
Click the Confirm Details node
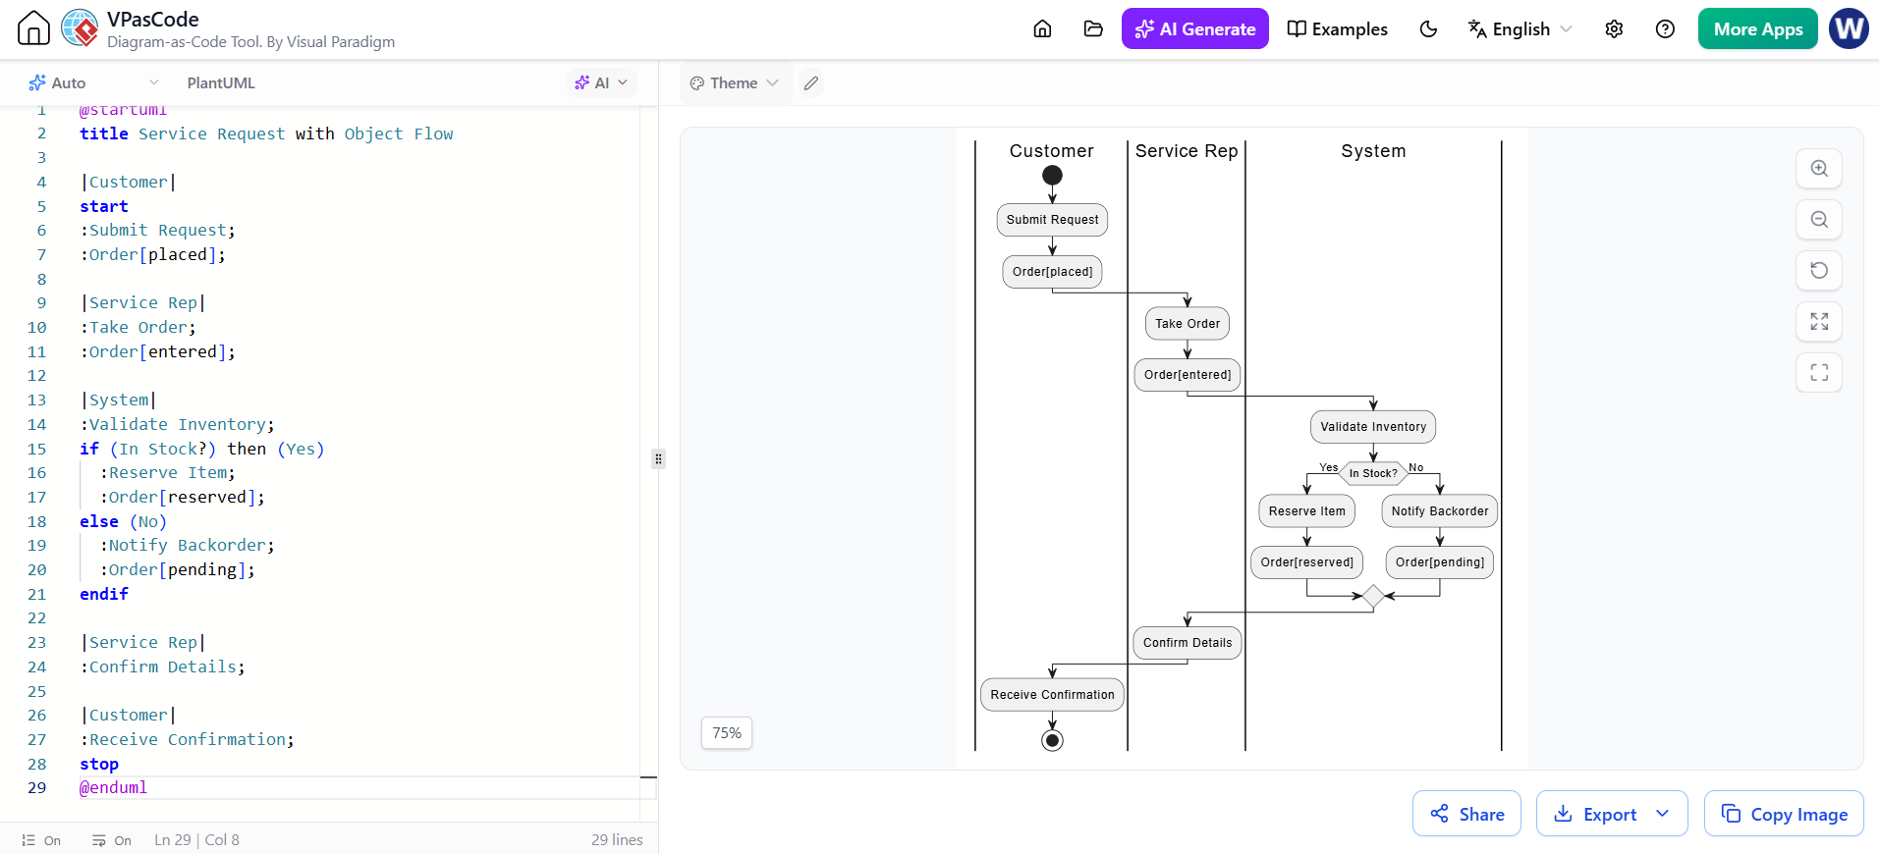click(x=1187, y=643)
